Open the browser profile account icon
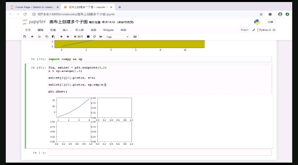298x165 pixels. coord(280,14)
